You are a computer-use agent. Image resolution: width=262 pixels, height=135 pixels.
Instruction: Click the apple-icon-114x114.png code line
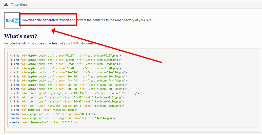[x=69, y=72]
